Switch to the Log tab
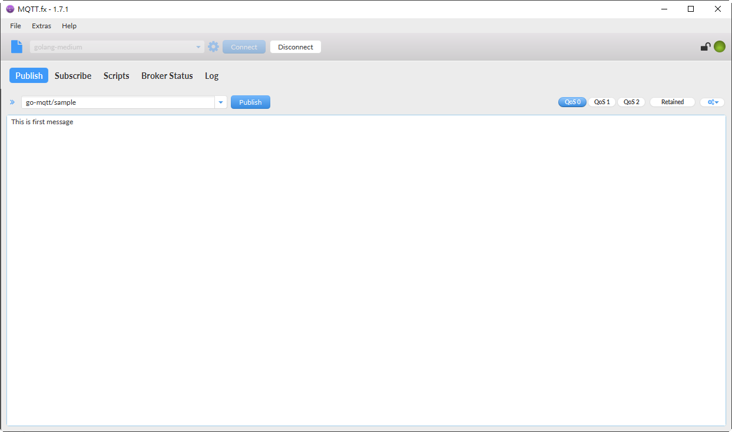The height and width of the screenshot is (432, 732). click(x=211, y=76)
